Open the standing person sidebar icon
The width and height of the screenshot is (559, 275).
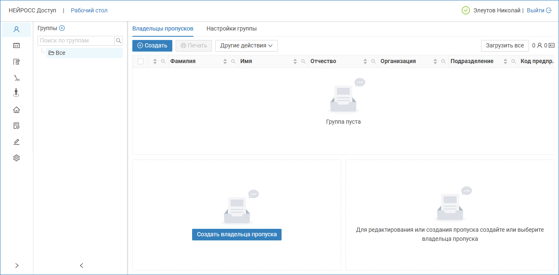[16, 93]
